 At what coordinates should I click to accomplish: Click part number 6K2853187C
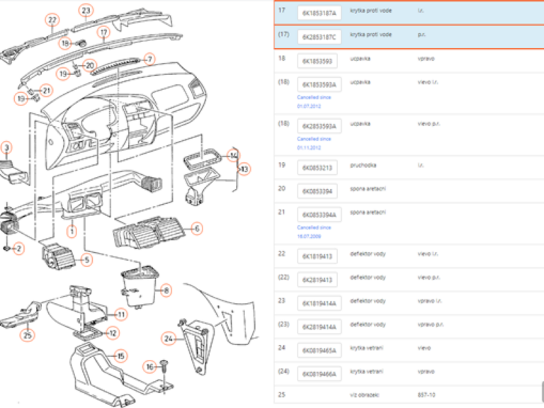pyautogui.click(x=319, y=36)
